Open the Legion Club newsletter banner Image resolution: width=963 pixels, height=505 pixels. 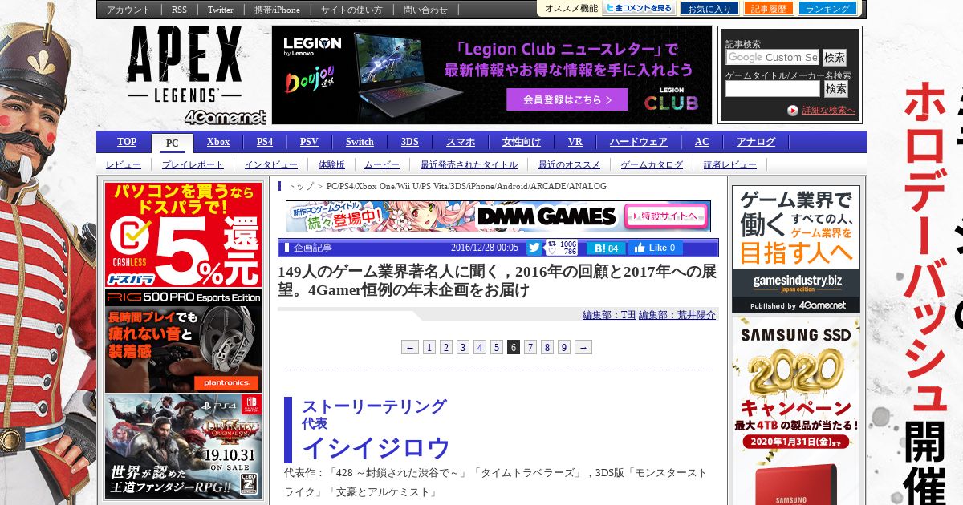(491, 75)
